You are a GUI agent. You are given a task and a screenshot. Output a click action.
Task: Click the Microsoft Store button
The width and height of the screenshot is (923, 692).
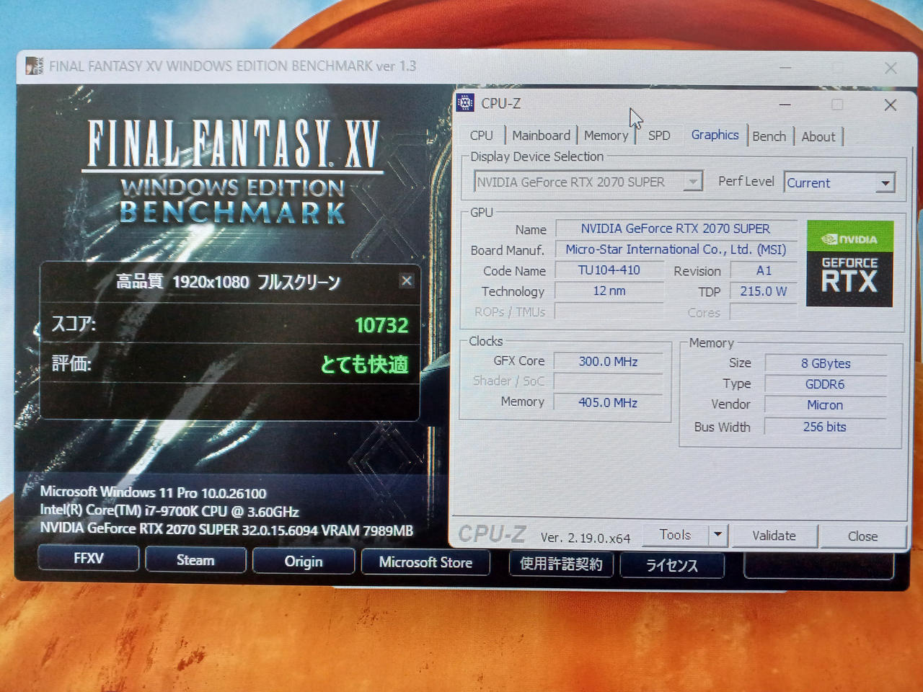click(x=425, y=562)
